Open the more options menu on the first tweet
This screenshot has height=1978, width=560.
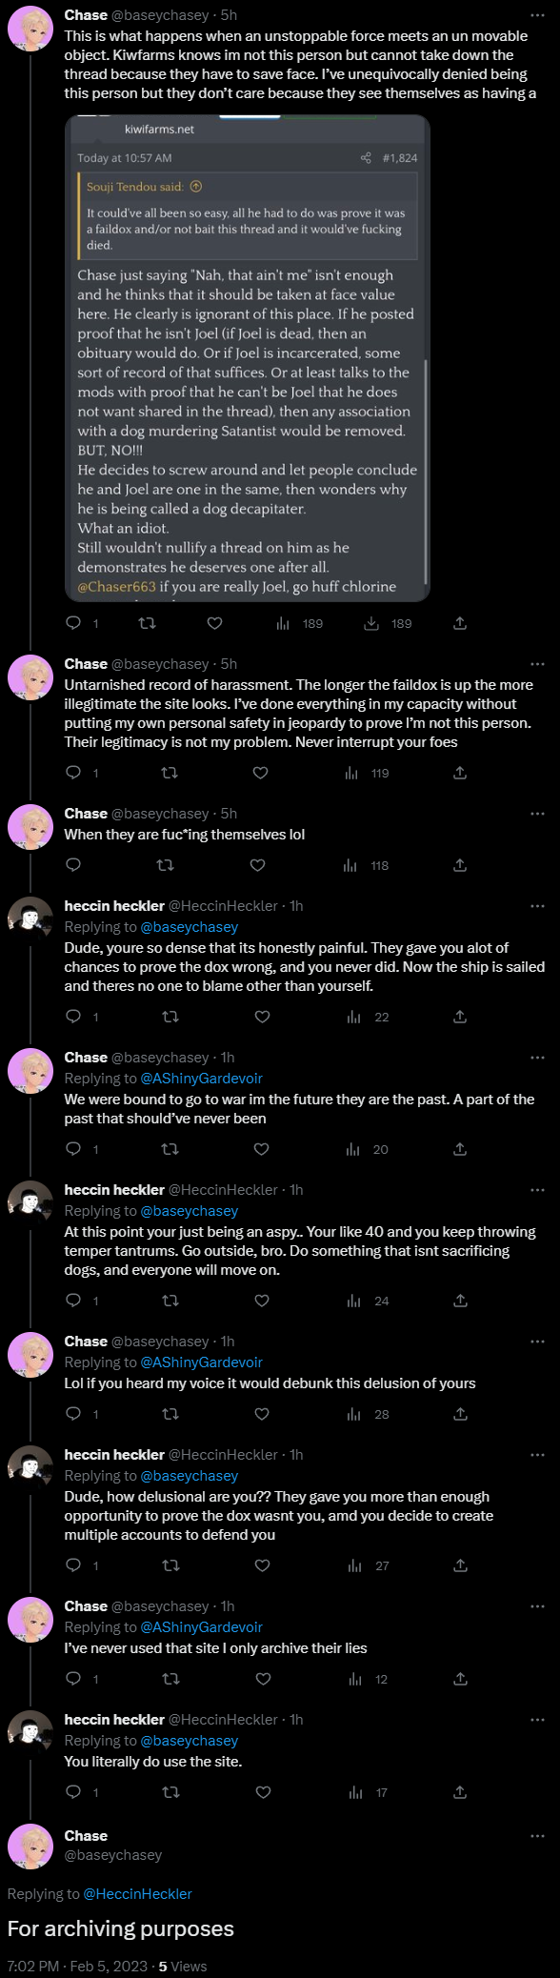pos(537,15)
